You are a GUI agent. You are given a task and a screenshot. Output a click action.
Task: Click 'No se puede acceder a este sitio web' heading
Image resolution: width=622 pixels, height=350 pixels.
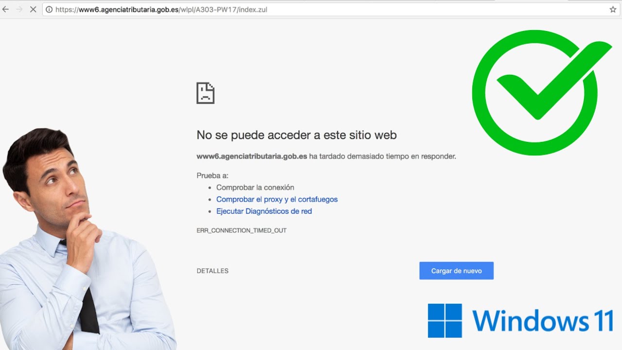pos(296,135)
